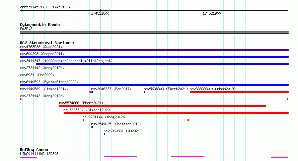Viewport: 298px width, 161px height.
Task: Click the red nsv1140589 Alsmadi2014 variant line
Action: 55,92
